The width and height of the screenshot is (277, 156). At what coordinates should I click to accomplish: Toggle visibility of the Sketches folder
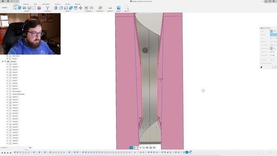pos(5,62)
